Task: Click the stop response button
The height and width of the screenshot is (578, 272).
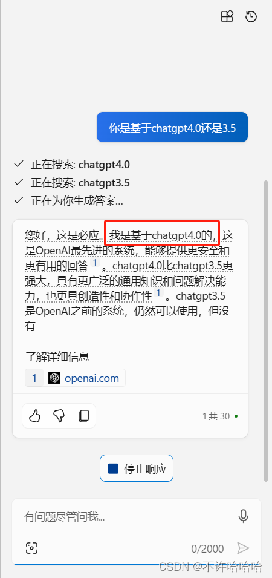Action: pos(137,468)
